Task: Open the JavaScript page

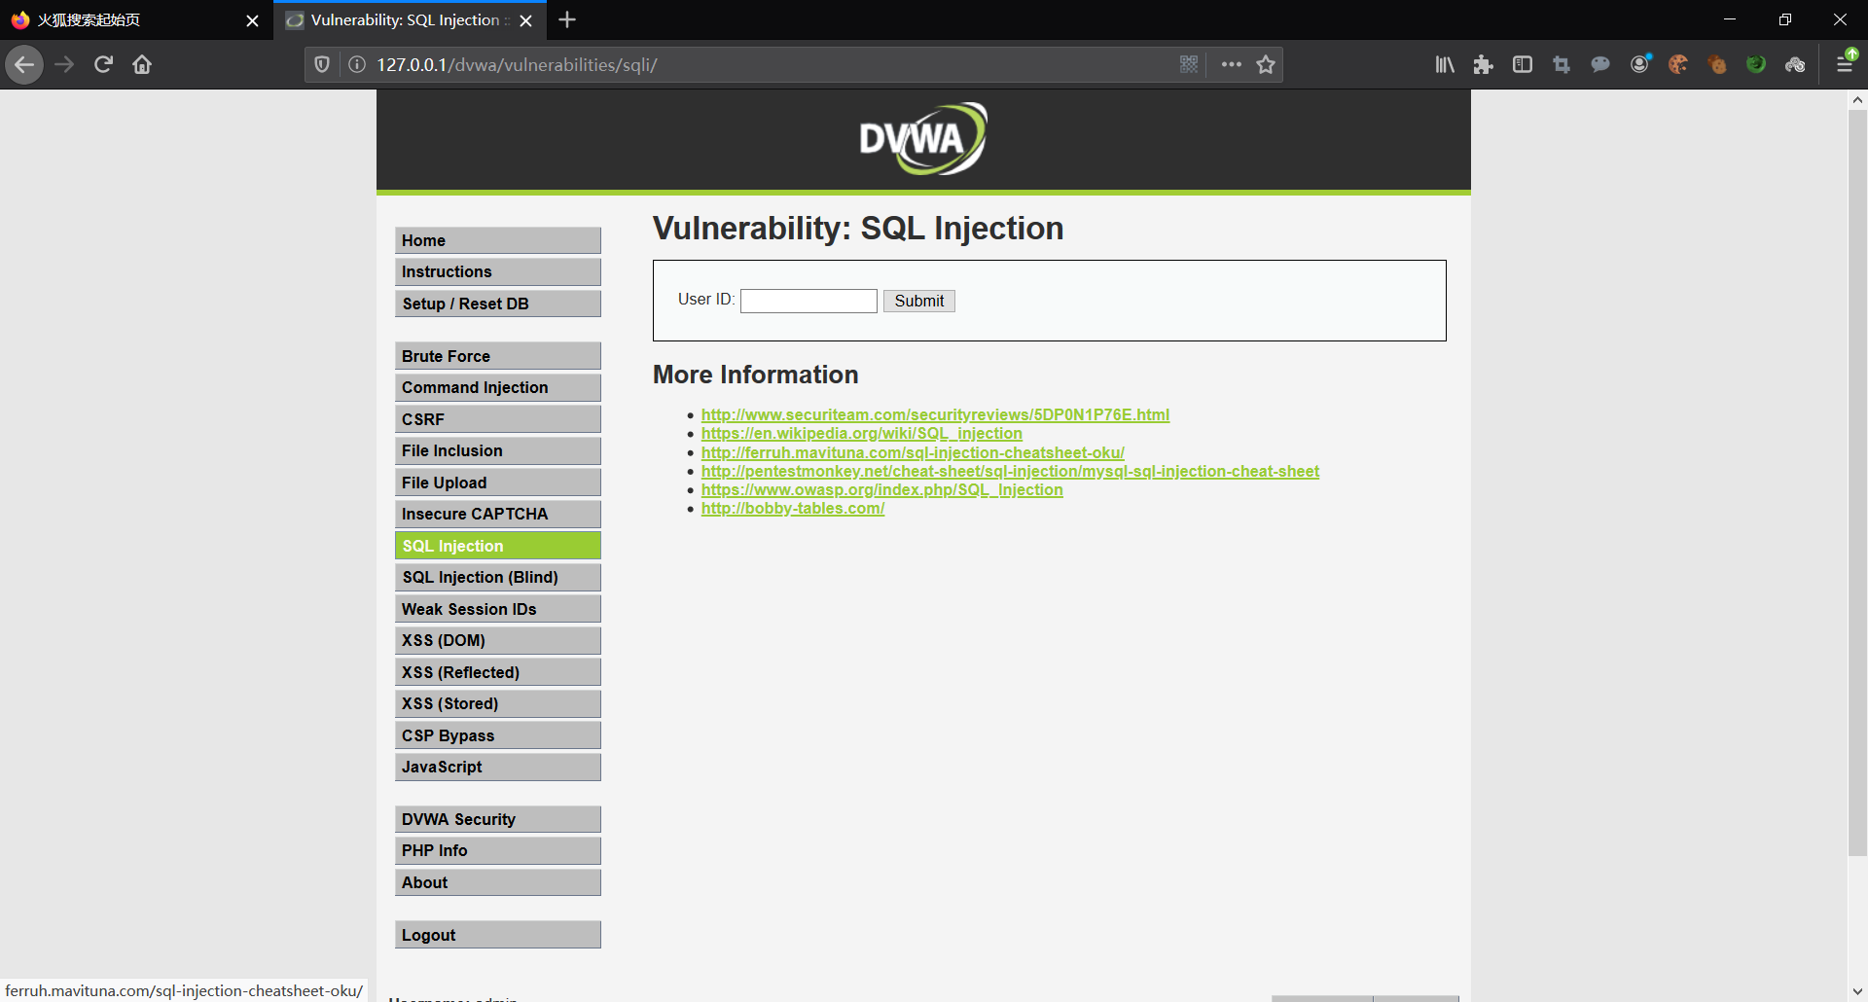Action: pos(498,767)
